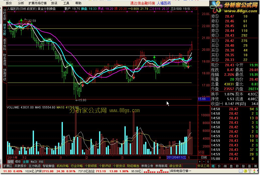Select the MACD indicator tab

(x=34, y=162)
